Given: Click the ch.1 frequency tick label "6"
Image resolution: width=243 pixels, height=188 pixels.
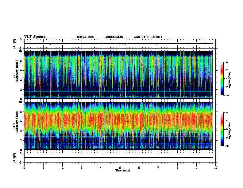Looking at the screenshot, I should [x=21, y=71].
